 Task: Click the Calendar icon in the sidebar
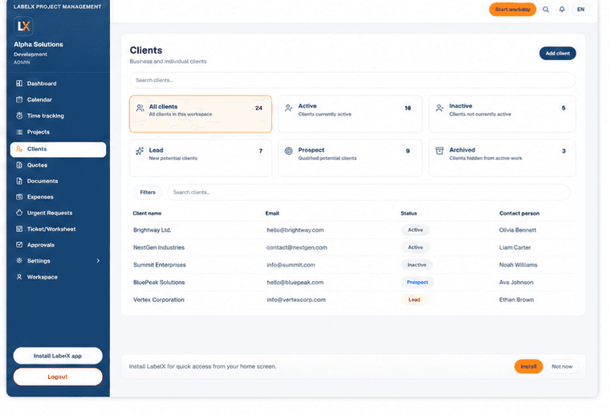click(19, 100)
